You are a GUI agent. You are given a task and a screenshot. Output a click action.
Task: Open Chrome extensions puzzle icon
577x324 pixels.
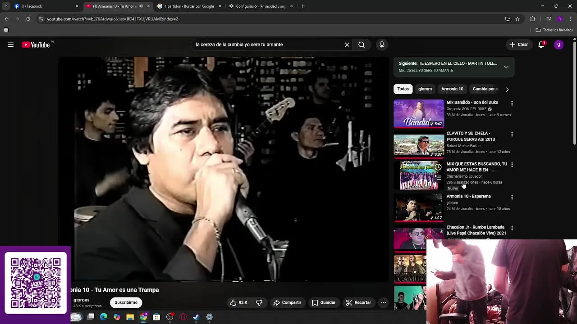(x=532, y=19)
